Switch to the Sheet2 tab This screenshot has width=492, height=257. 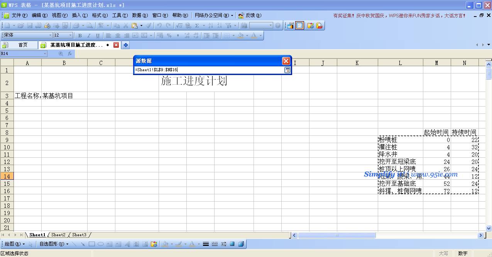(58, 235)
